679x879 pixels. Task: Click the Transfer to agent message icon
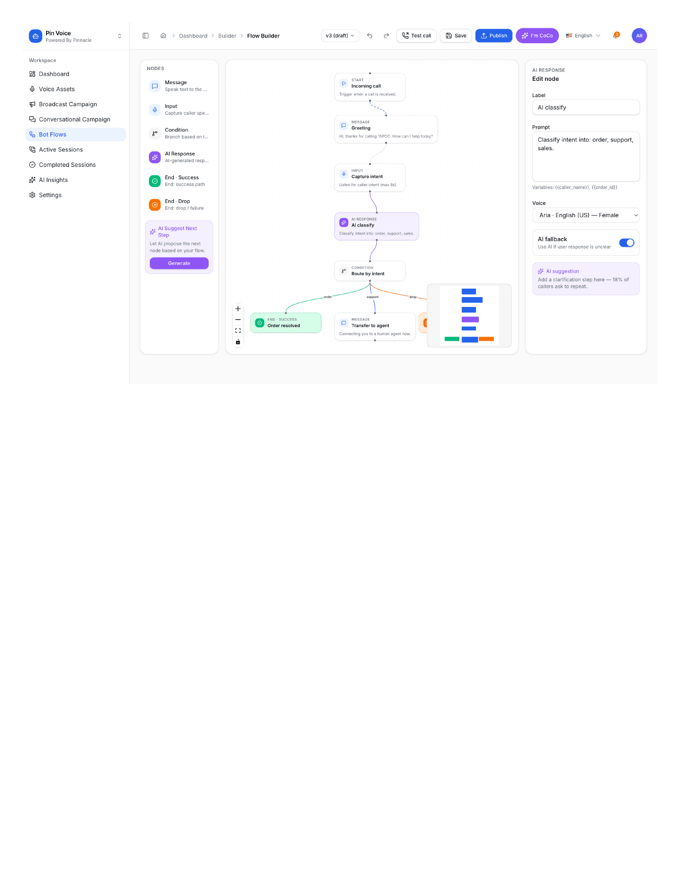(343, 323)
